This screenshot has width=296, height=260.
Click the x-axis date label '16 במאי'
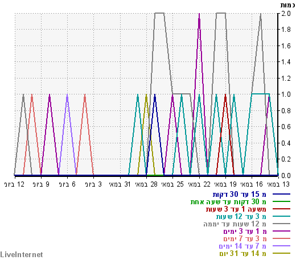(252, 184)
